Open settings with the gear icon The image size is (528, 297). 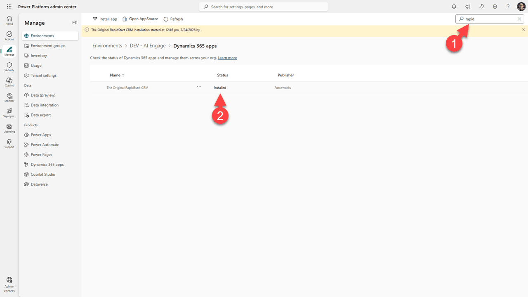(495, 7)
